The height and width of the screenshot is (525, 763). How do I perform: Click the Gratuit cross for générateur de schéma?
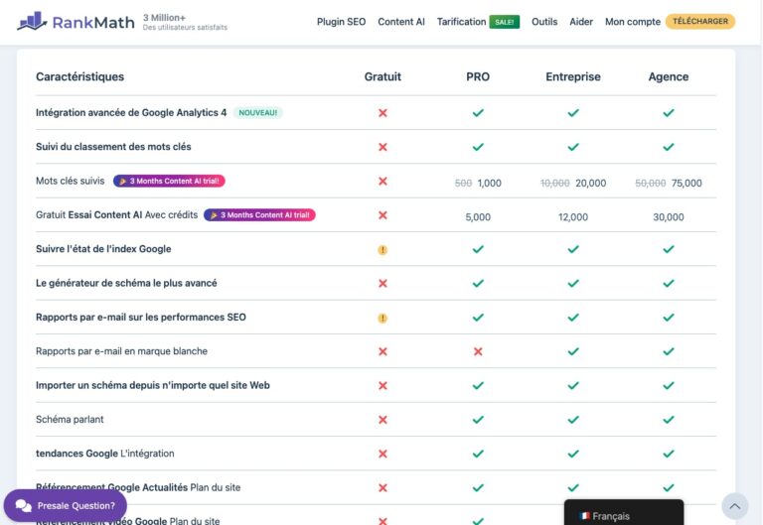(382, 283)
